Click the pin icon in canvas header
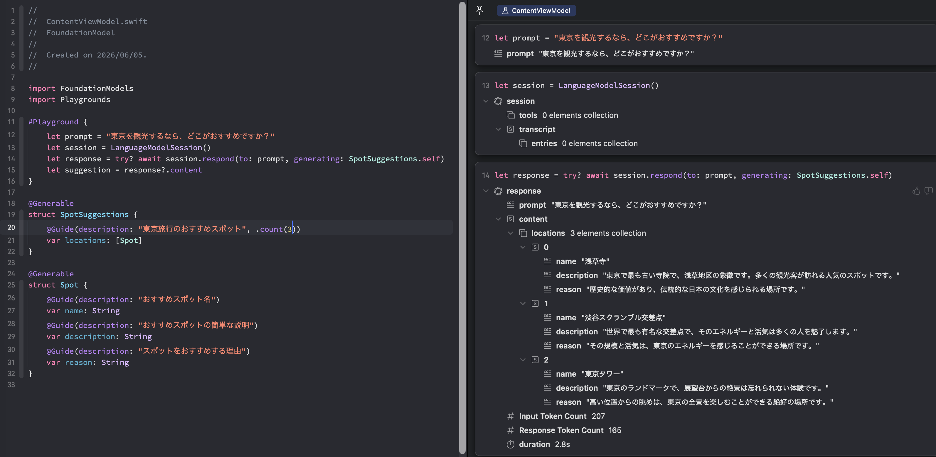This screenshot has width=936, height=457. click(x=480, y=11)
